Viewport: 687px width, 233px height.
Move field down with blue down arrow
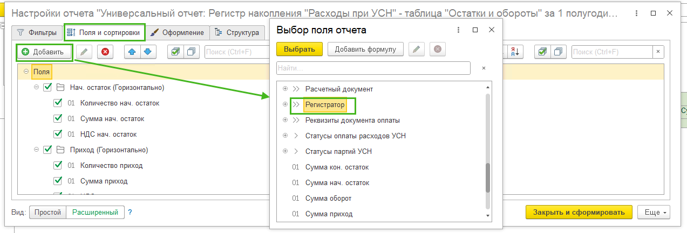[149, 52]
